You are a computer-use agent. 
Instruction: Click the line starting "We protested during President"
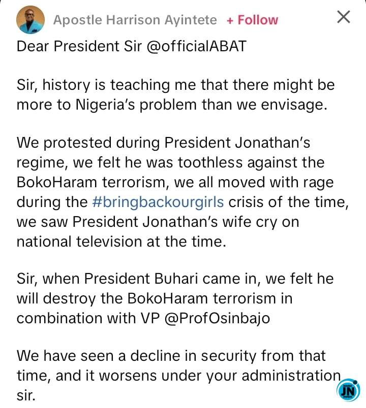163,143
